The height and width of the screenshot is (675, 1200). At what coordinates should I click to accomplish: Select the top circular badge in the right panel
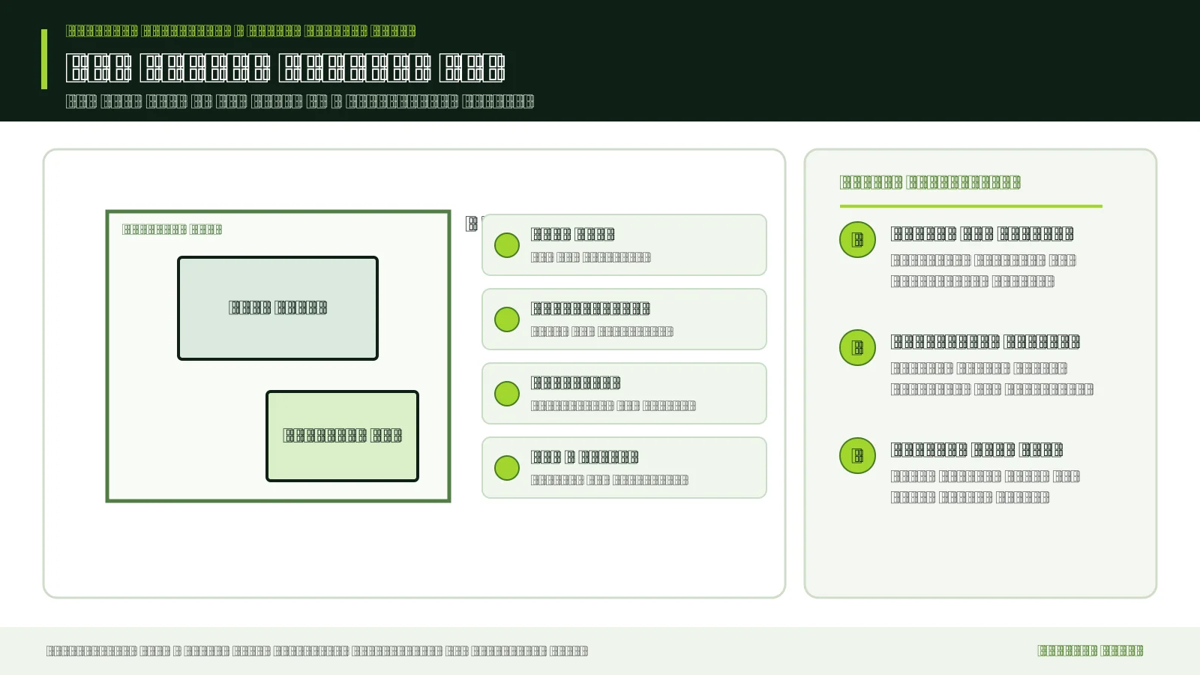pos(858,240)
